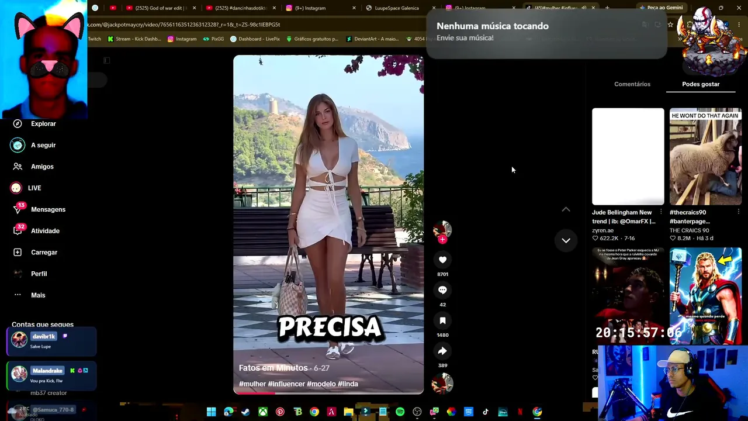
Task: Click the Carregar upload plus icon
Action: click(x=18, y=252)
